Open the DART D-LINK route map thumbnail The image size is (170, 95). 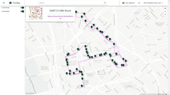(36, 13)
